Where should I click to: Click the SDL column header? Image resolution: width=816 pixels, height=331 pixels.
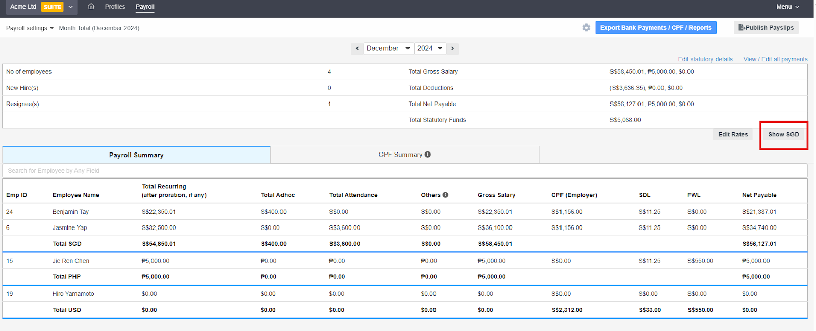click(645, 195)
